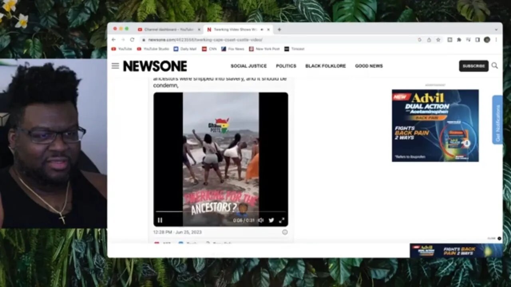
Task: Go back to previous page
Action: point(114,39)
